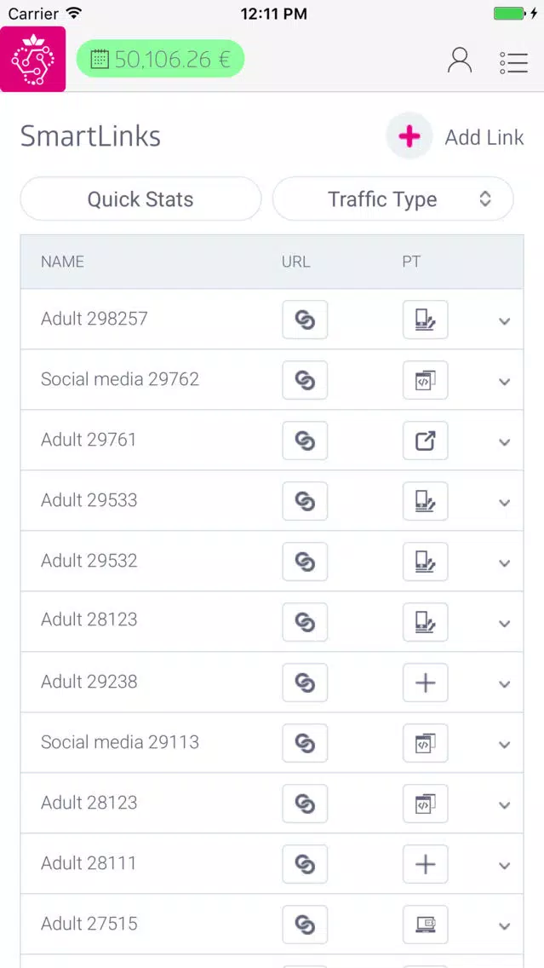Click URL link icon for Social media 29762
Image resolution: width=544 pixels, height=968 pixels.
tap(305, 380)
